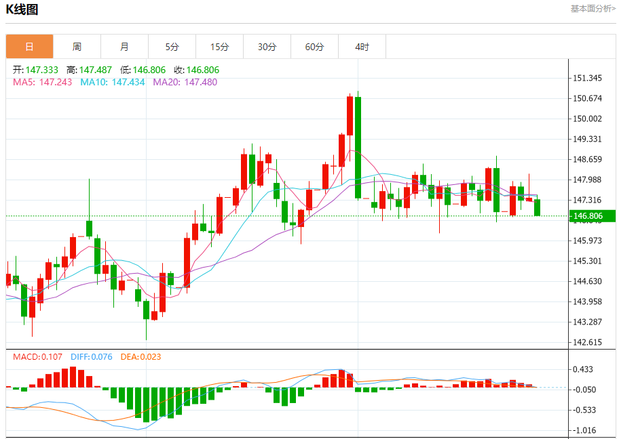Click the 高:147.487 high value
Image resolution: width=619 pixels, height=439 pixels.
[x=89, y=70]
